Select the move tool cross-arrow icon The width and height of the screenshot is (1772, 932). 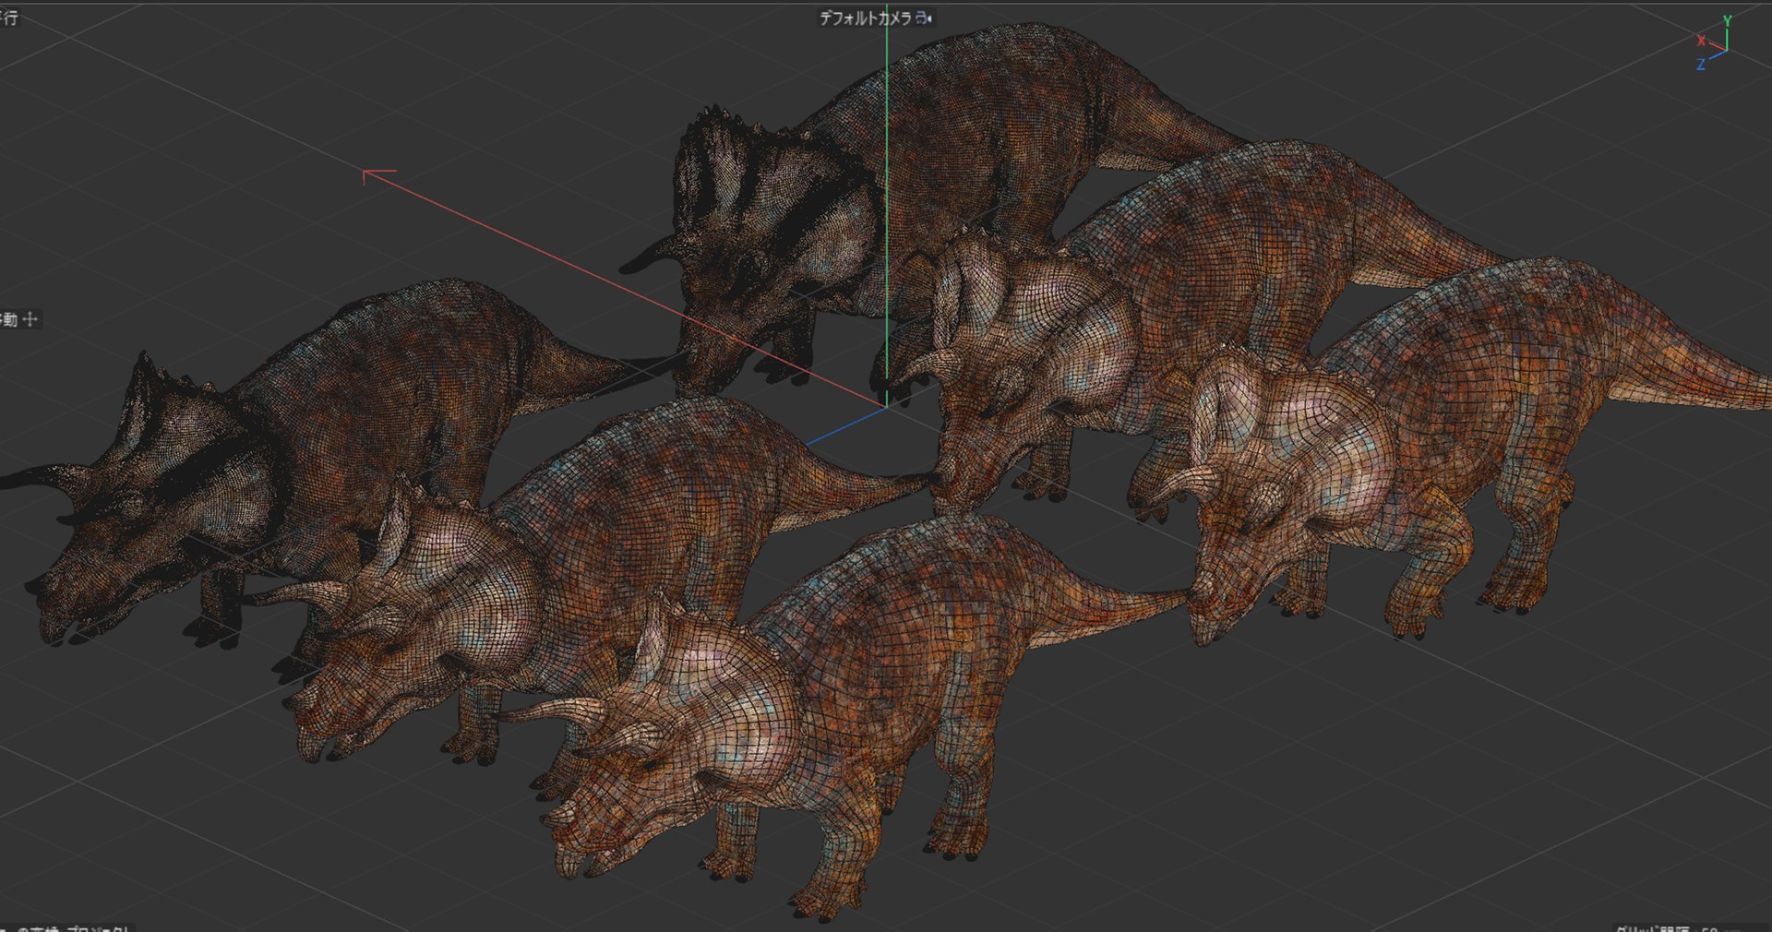click(30, 319)
